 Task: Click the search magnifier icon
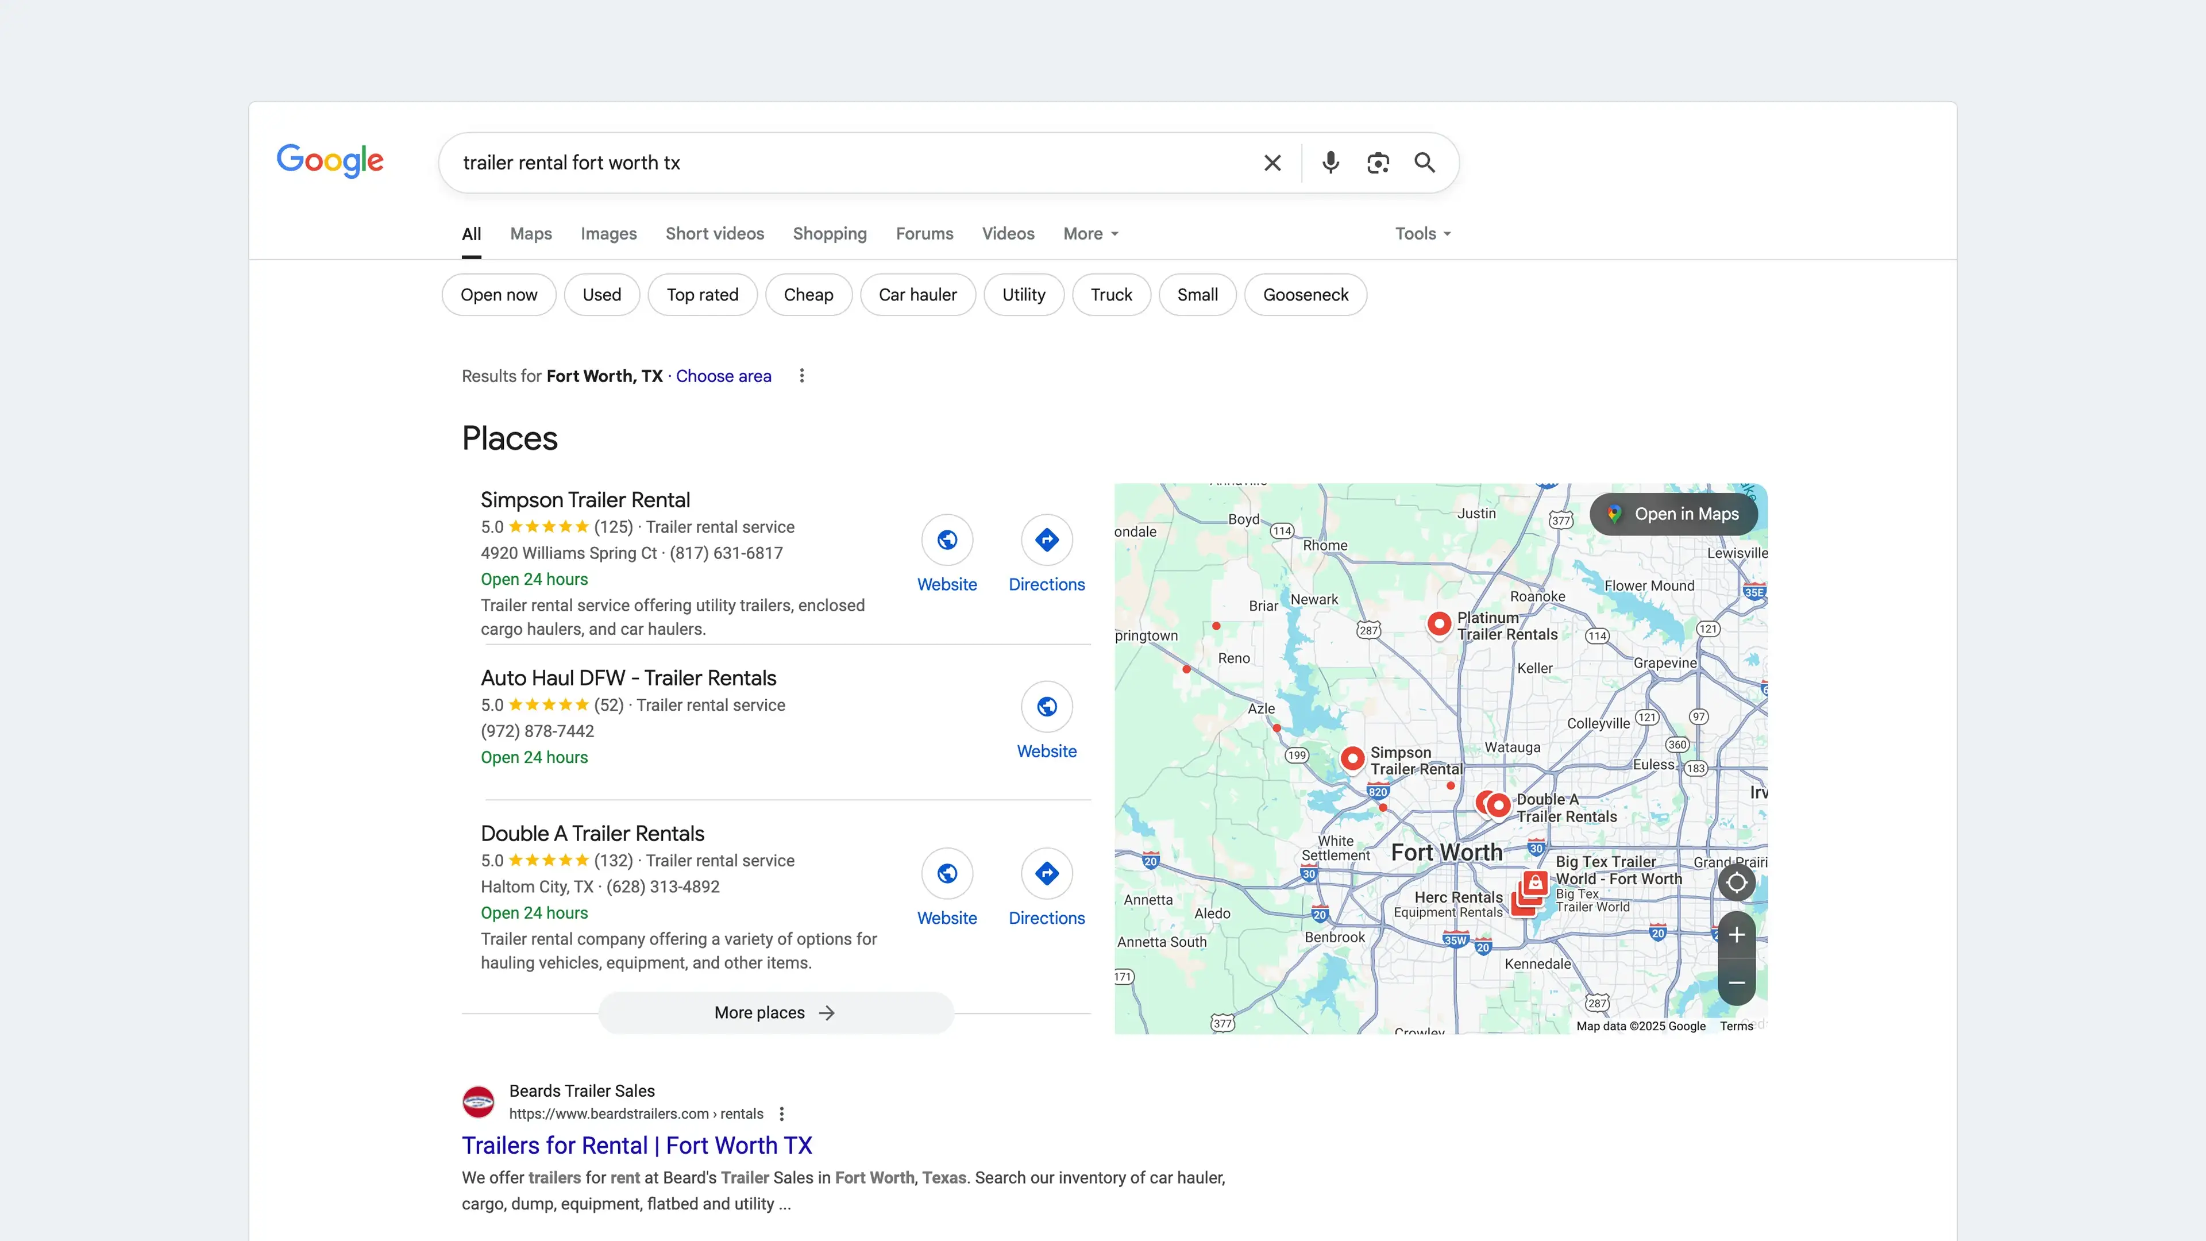coord(1424,163)
